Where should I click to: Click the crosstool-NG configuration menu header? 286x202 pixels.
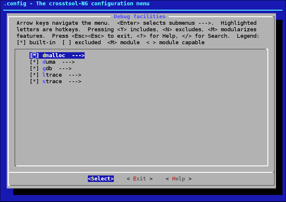(x=77, y=4)
